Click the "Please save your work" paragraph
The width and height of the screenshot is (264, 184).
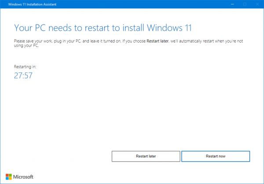(x=128, y=43)
